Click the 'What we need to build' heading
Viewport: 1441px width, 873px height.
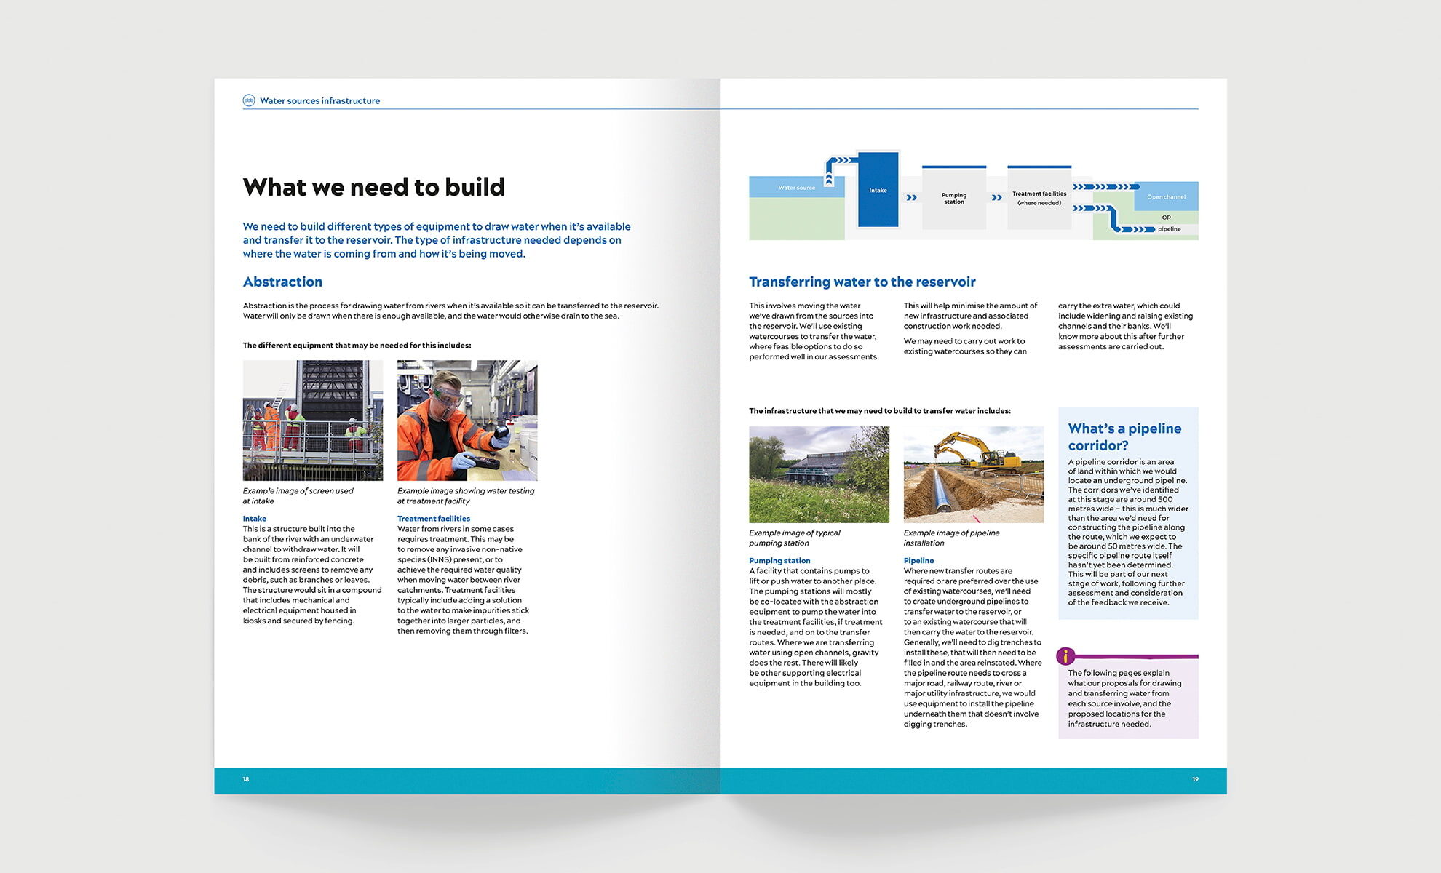point(375,187)
